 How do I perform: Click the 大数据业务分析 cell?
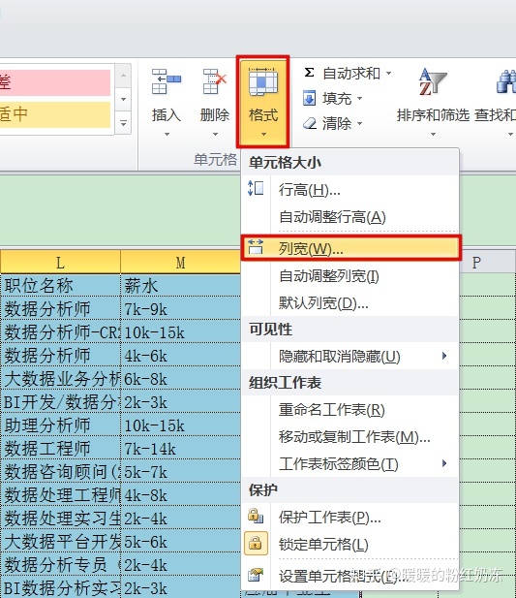(60, 378)
